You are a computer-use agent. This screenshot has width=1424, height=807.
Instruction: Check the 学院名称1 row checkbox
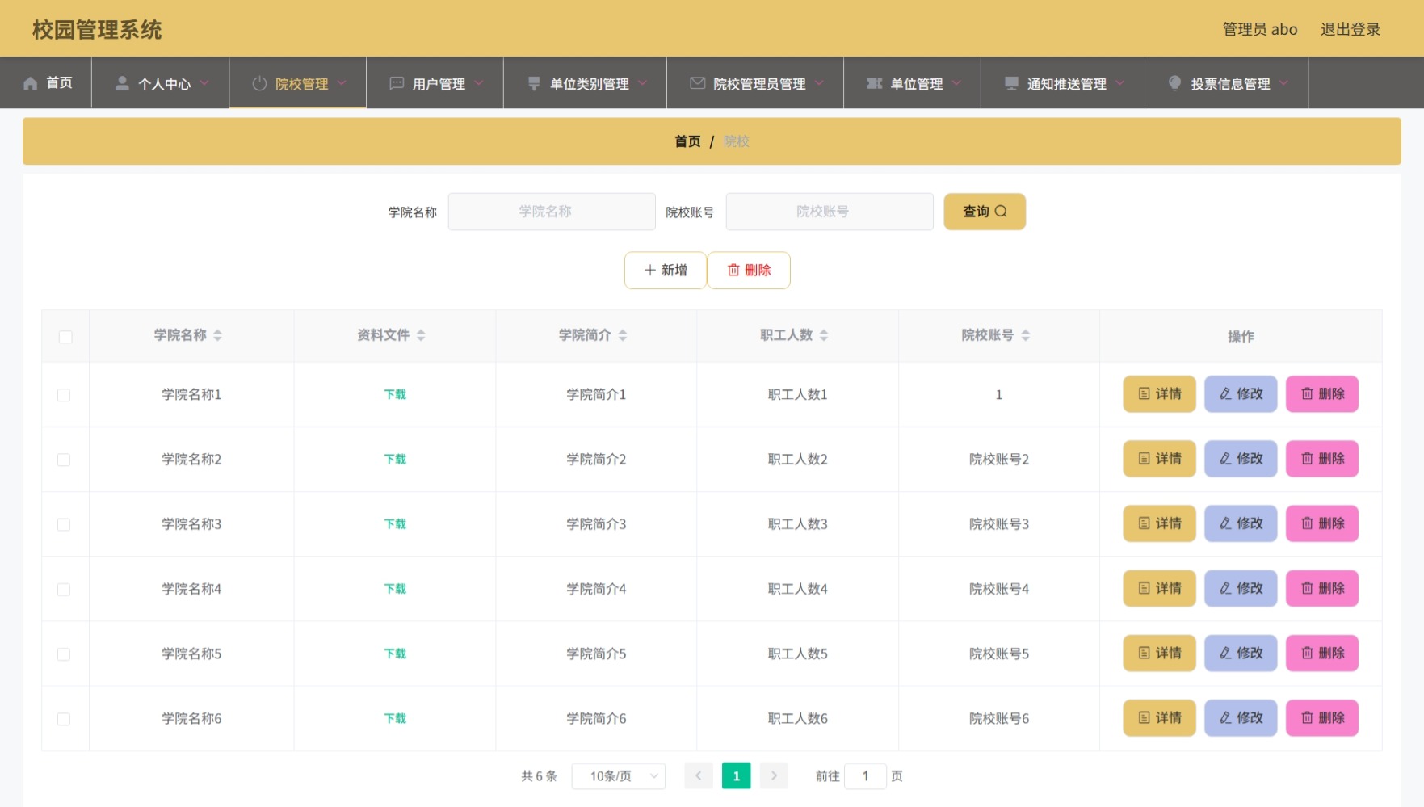[x=64, y=395]
